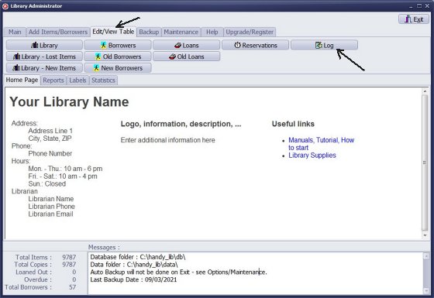Open the Library Supplies link
This screenshot has width=434, height=298.
click(312, 156)
